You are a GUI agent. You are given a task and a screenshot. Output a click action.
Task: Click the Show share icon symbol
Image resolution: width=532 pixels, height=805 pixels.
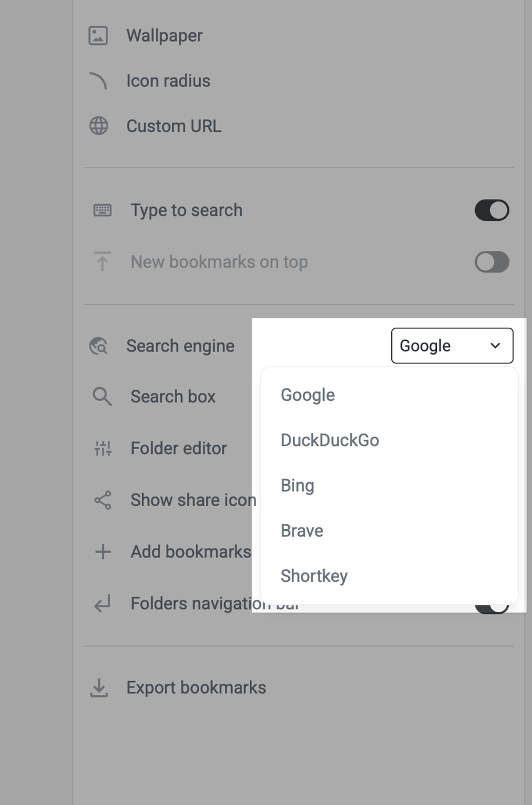point(103,500)
